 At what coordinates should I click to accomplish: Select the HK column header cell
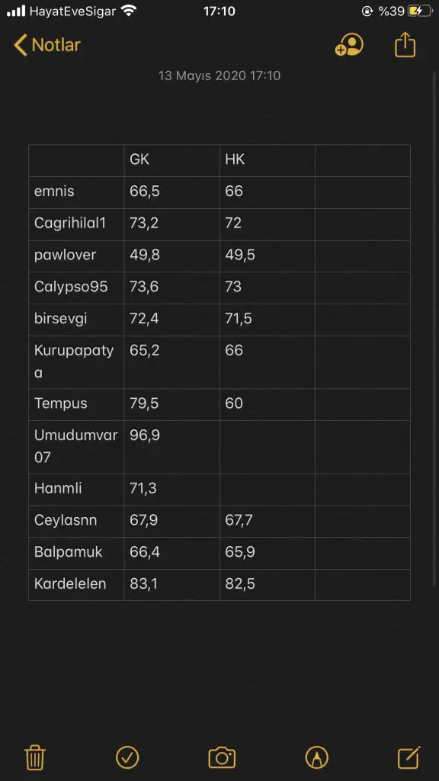(268, 160)
